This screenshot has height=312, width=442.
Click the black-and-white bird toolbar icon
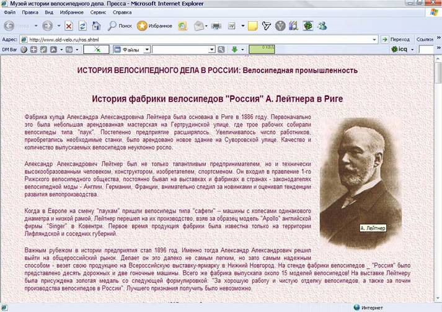click(266, 26)
